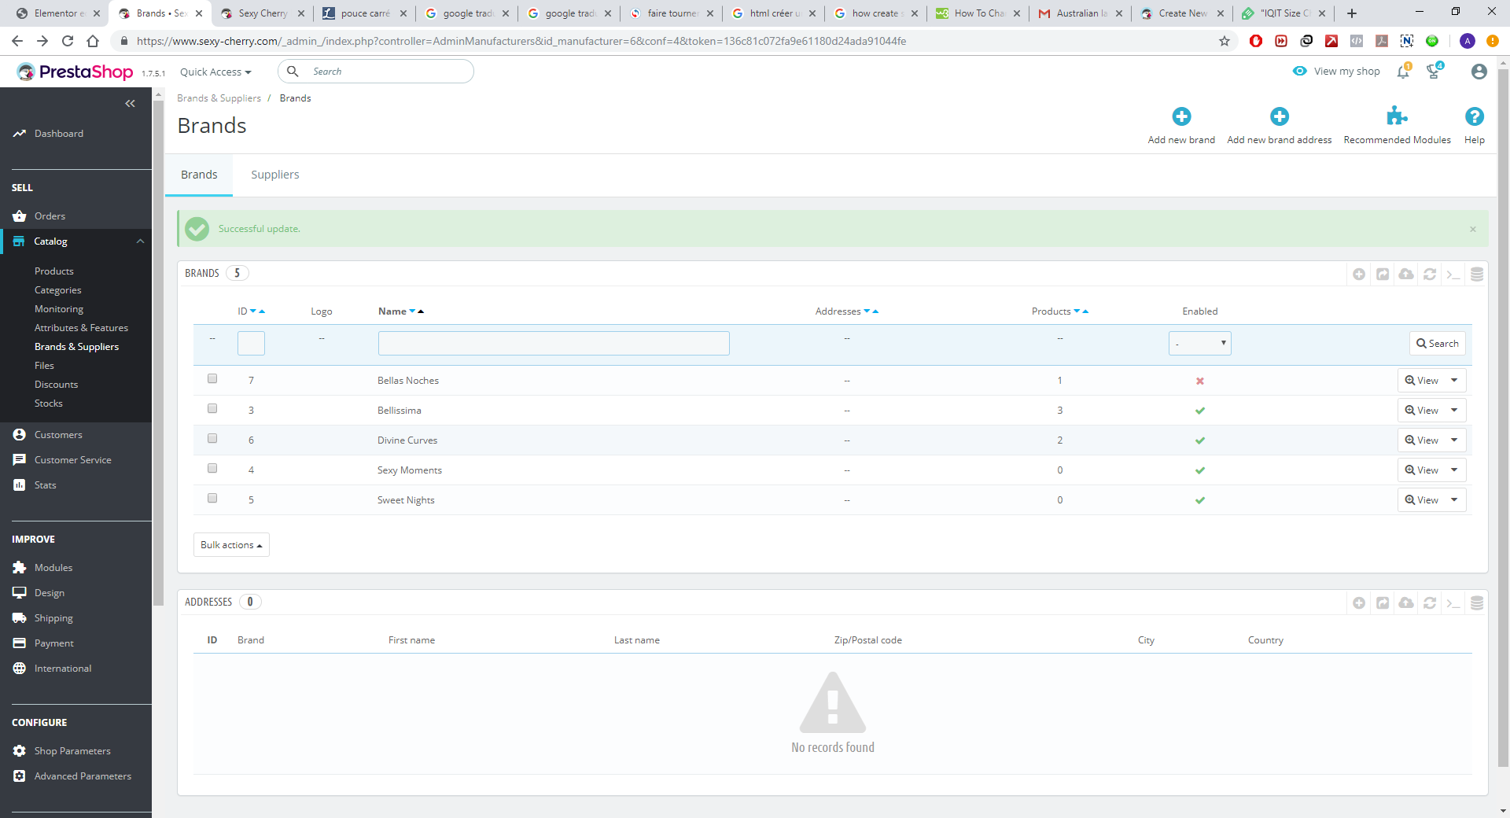The image size is (1510, 818).
Task: Collapse the sidebar with double-chevron icon
Action: point(130,103)
